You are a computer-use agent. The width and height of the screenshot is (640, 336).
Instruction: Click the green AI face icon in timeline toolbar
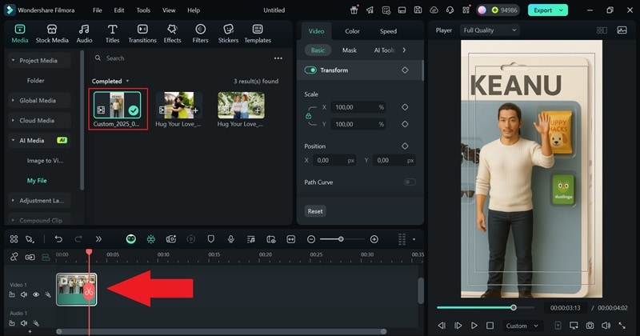[x=131, y=239]
